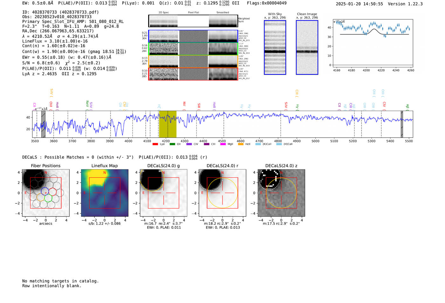This screenshot has height=303, width=445.
Task: Click the m:18.2 rc:2.9" s:0.2" caption
Action: (222, 224)
